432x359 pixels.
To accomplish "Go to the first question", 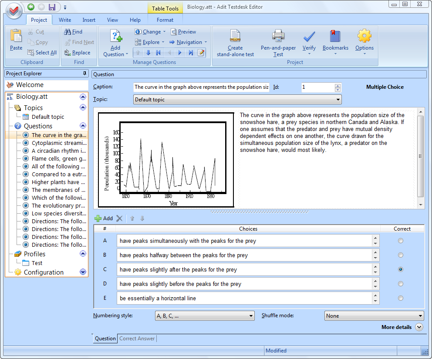I will [159, 53].
